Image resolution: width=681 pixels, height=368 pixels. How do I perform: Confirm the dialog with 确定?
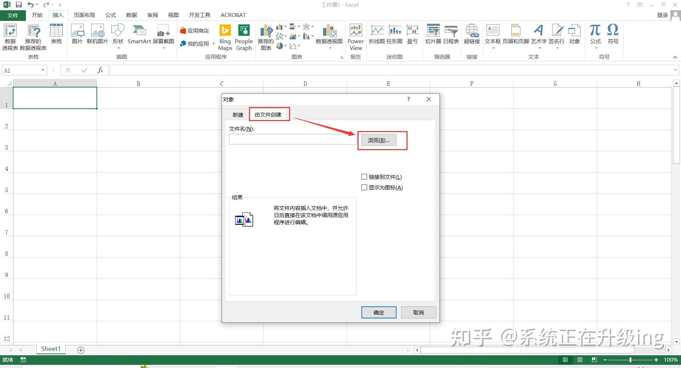click(x=378, y=312)
